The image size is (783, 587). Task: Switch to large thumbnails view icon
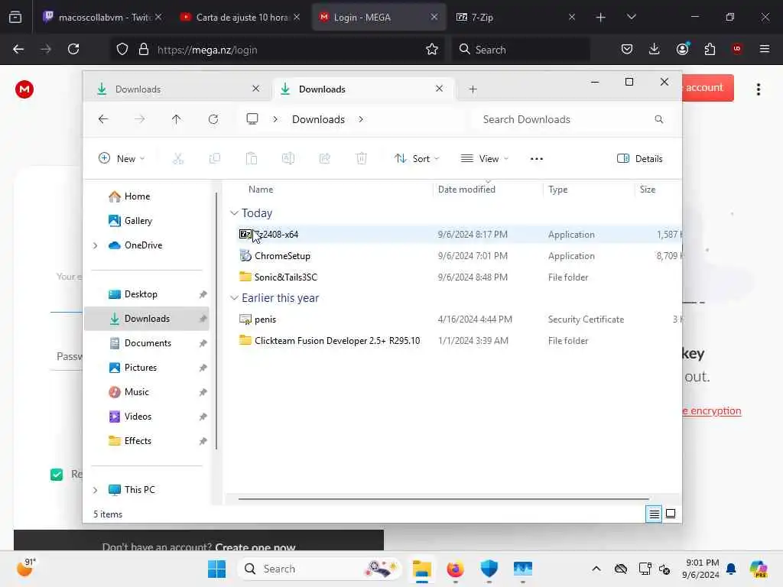(671, 514)
